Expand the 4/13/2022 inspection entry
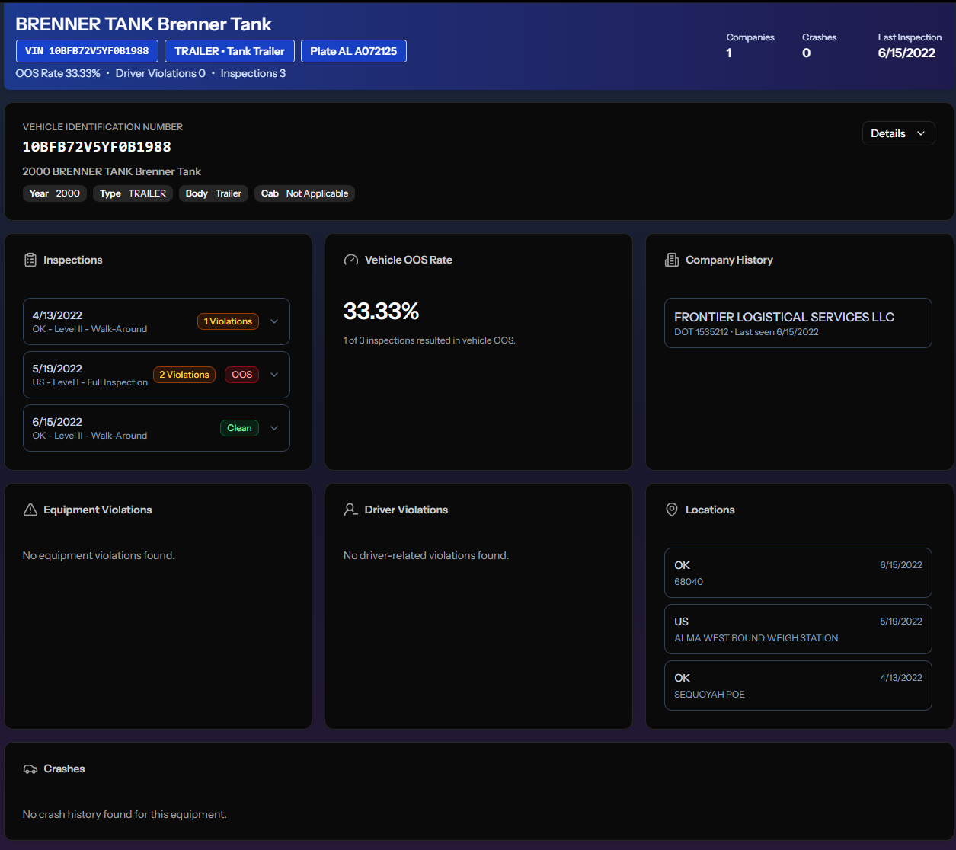The width and height of the screenshot is (956, 850). click(273, 321)
